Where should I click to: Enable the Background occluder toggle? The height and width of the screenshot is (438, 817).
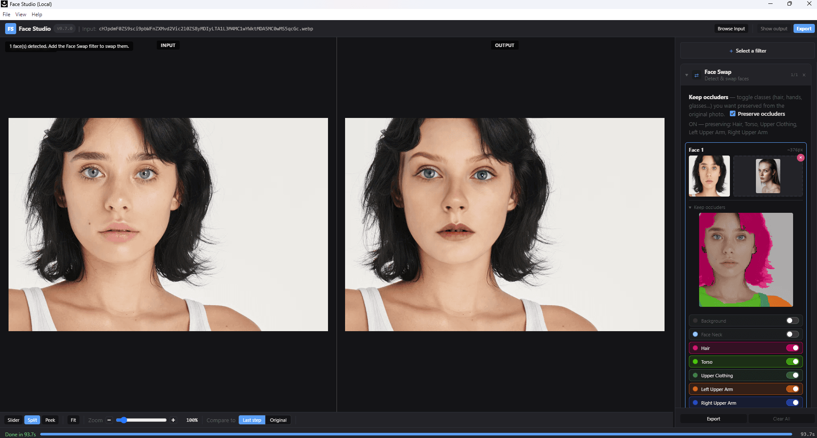(792, 320)
